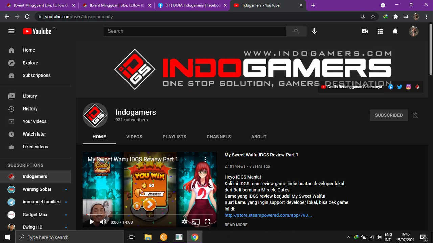Open the install app icon in address bar
Image resolution: width=433 pixels, height=243 pixels.
(363, 16)
